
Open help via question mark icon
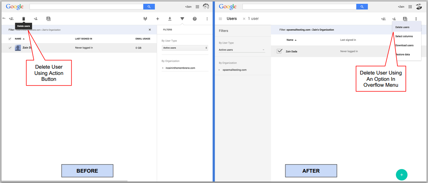point(195,19)
